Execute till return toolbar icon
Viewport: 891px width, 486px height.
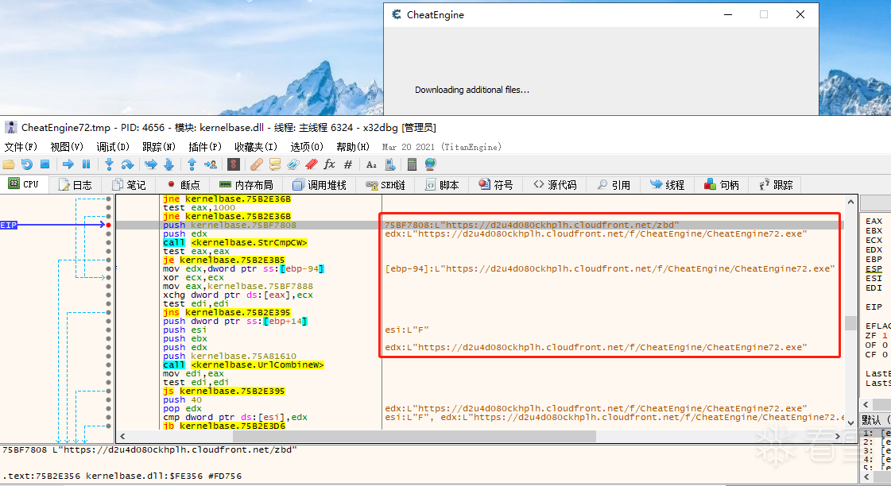[192, 164]
